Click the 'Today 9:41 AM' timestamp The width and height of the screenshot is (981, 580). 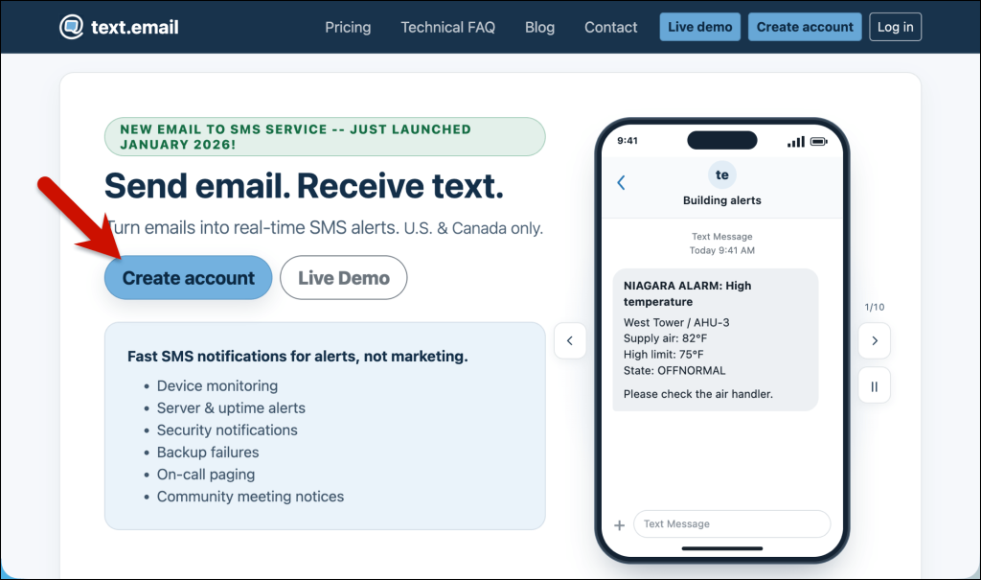pyautogui.click(x=722, y=250)
